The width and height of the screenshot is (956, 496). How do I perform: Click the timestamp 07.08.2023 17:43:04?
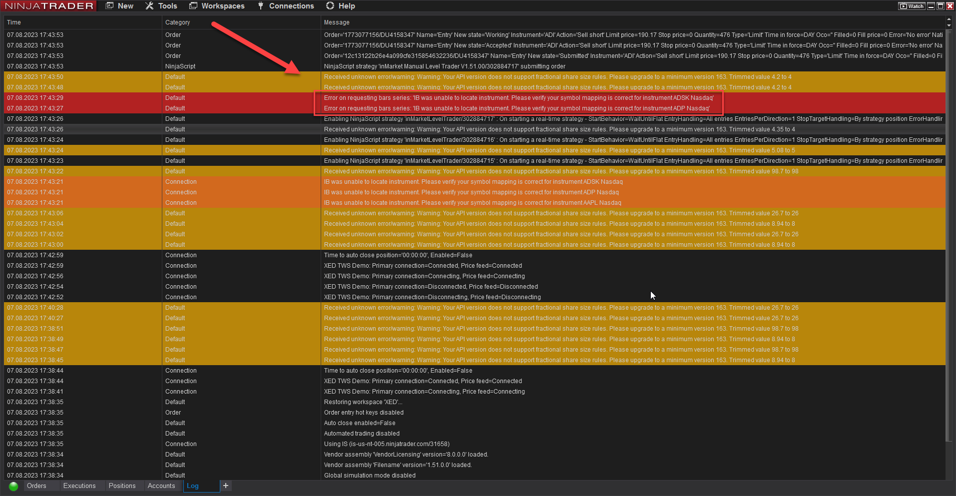point(35,224)
